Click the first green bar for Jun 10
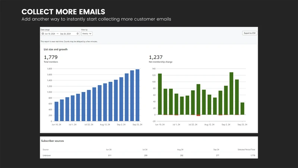298x168 pixels. tap(160, 94)
